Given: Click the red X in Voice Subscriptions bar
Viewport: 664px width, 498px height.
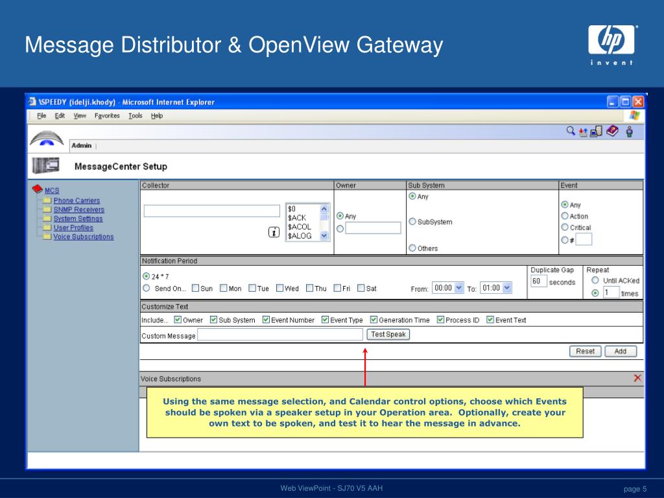Looking at the screenshot, I should 637,378.
